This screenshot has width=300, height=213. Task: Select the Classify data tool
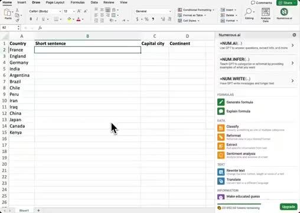point(251,128)
